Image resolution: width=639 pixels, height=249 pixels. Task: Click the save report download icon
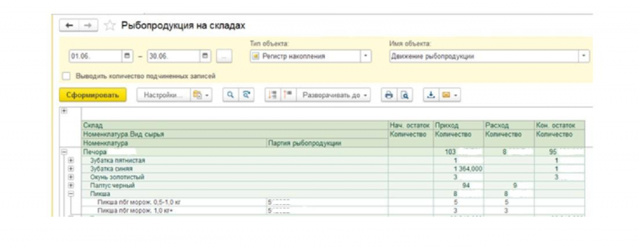click(431, 95)
